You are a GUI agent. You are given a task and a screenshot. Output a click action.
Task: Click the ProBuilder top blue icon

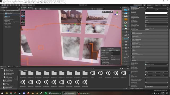click(x=126, y=10)
